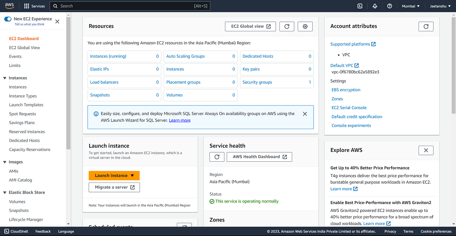The image size is (456, 236).
Task: Refresh the Resources panel
Action: tap(287, 26)
